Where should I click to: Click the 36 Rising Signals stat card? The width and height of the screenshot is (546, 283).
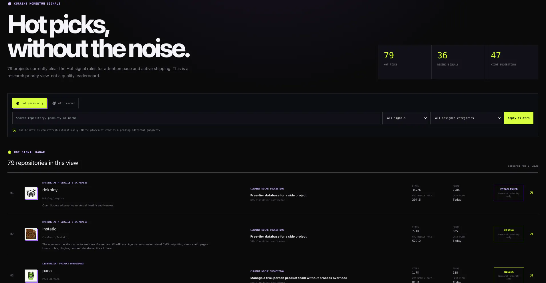[x=458, y=62]
